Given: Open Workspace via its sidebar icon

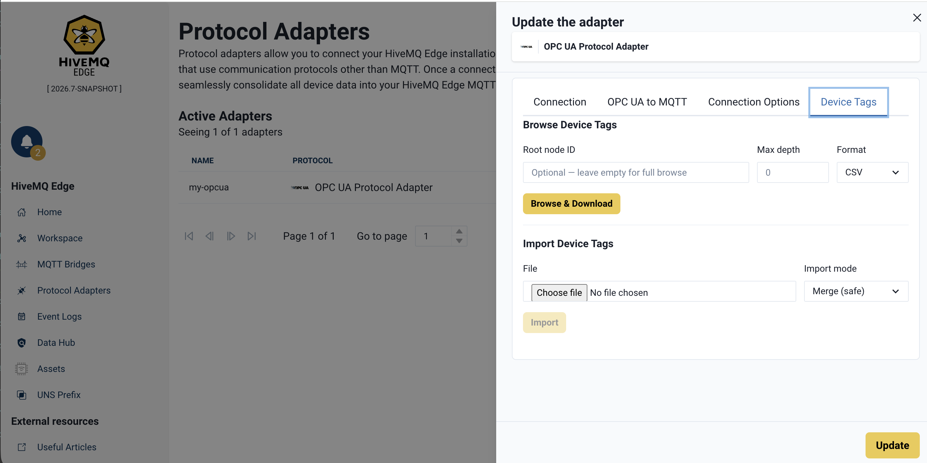Looking at the screenshot, I should pyautogui.click(x=22, y=238).
